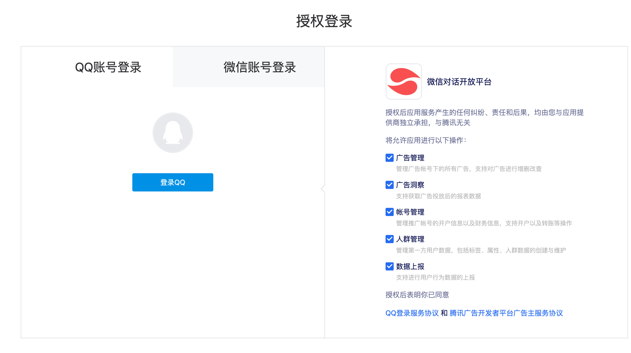The width and height of the screenshot is (631, 353).
Task: Open the QQ登录服务协议 link
Action: (412, 313)
